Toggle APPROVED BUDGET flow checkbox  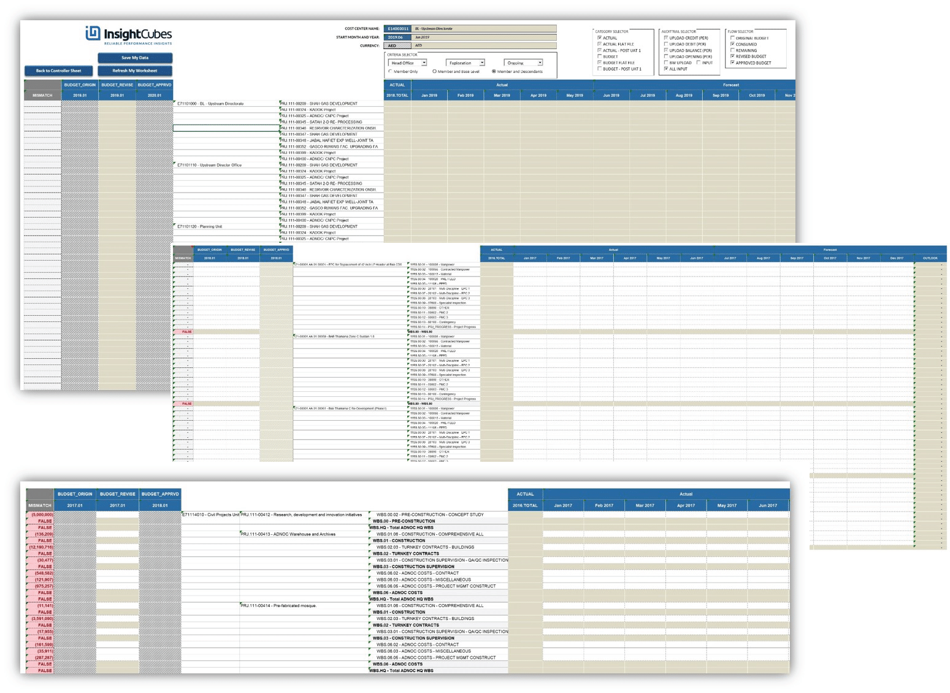tap(732, 63)
